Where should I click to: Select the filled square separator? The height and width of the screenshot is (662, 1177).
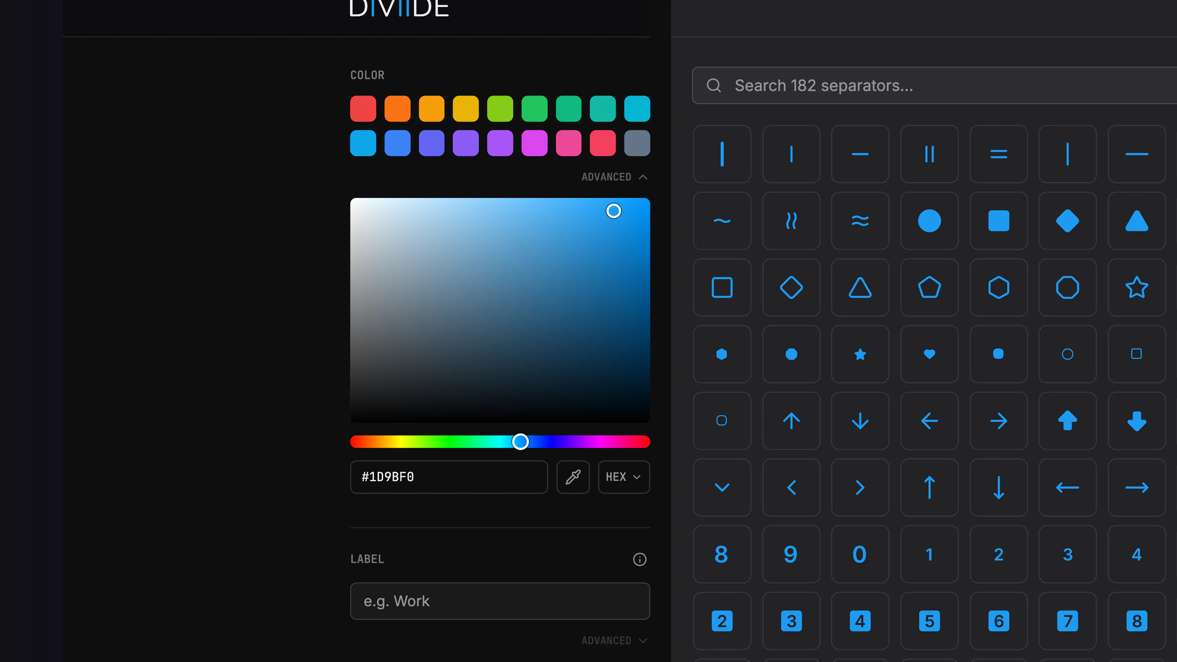(x=998, y=221)
